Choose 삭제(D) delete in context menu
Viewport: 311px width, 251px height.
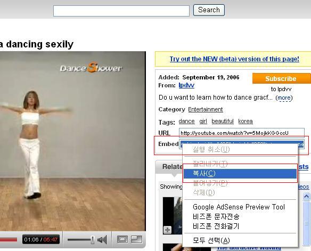tap(240, 192)
